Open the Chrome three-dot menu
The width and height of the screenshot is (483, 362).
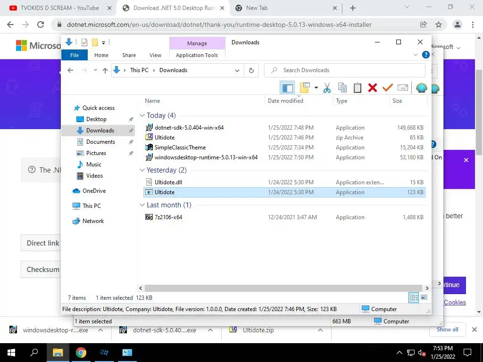[473, 25]
